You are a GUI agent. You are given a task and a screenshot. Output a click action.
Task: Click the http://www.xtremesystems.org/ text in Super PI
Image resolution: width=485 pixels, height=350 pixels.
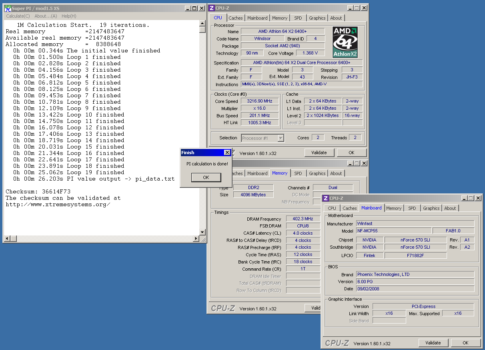[x=58, y=204]
